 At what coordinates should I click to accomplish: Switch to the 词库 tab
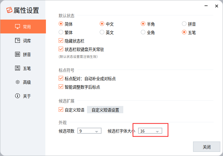[23, 41]
